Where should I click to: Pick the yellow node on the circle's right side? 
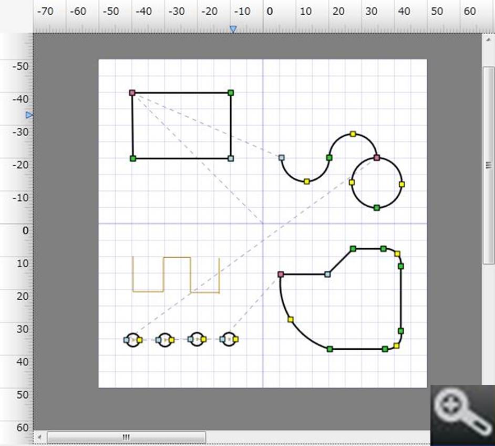coord(402,184)
